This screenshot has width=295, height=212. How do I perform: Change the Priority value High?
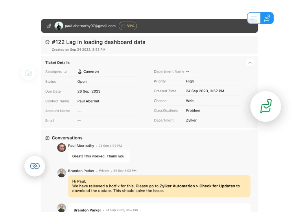point(190,81)
